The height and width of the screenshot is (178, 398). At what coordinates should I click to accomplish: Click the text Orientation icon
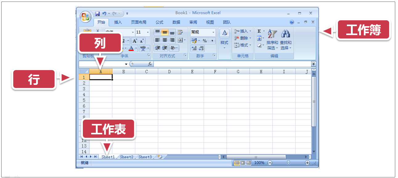[x=173, y=48]
